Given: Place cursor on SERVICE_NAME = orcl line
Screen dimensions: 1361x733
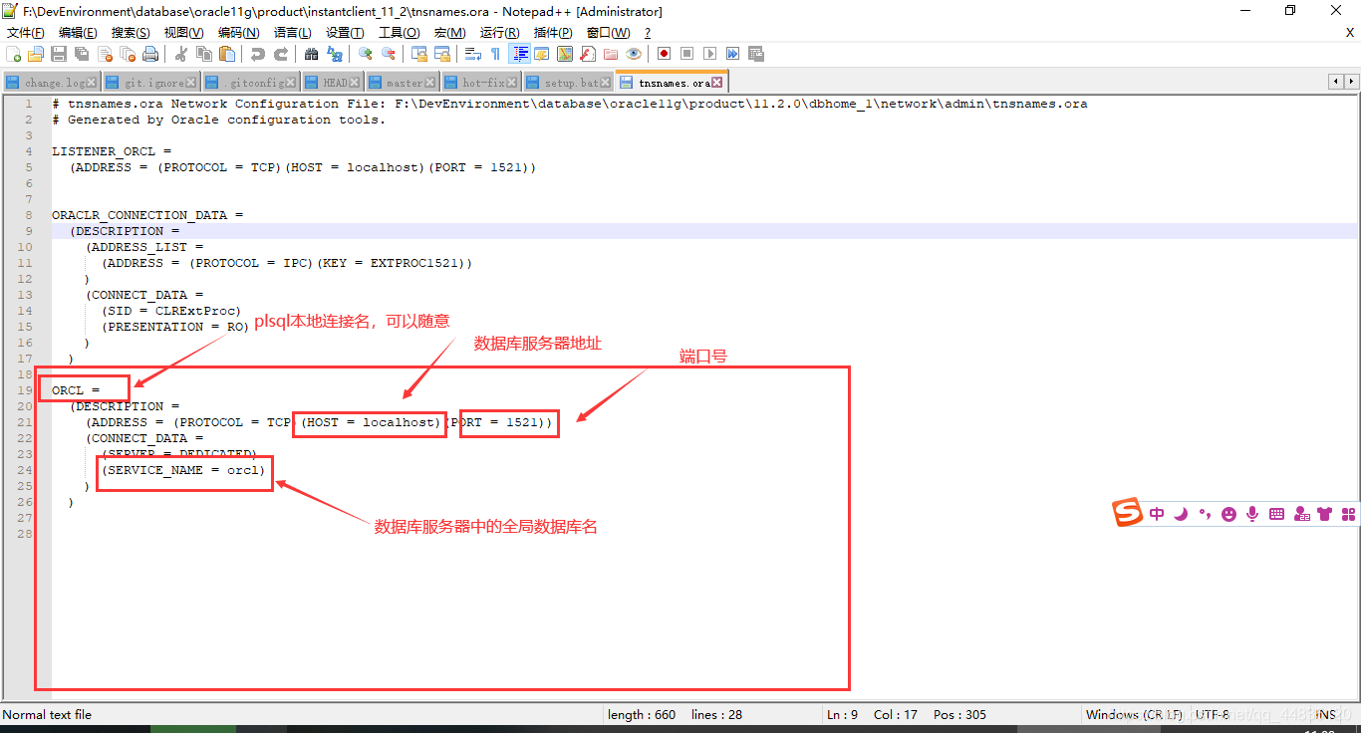Looking at the screenshot, I should (x=184, y=470).
